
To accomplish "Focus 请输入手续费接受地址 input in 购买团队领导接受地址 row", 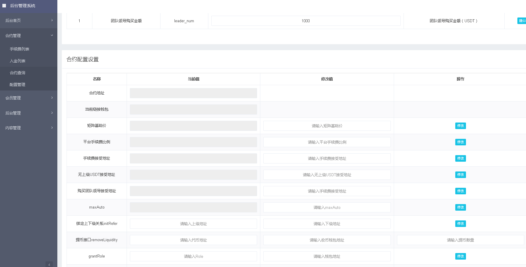I will tap(327, 191).
